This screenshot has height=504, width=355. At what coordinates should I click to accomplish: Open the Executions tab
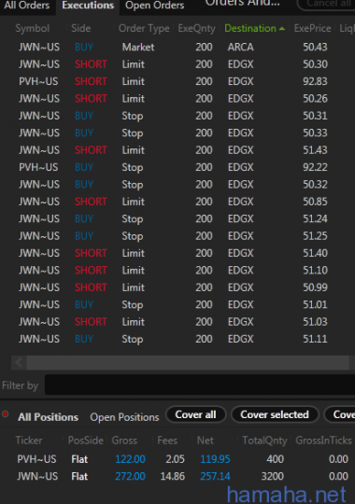[x=88, y=6]
